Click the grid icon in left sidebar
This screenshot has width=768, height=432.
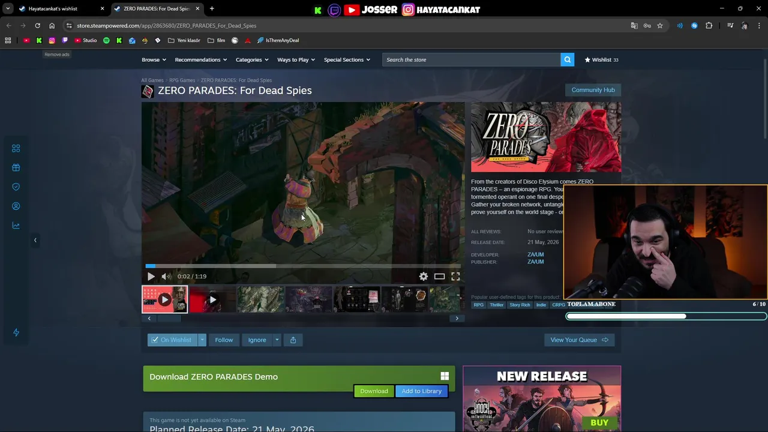[16, 148]
